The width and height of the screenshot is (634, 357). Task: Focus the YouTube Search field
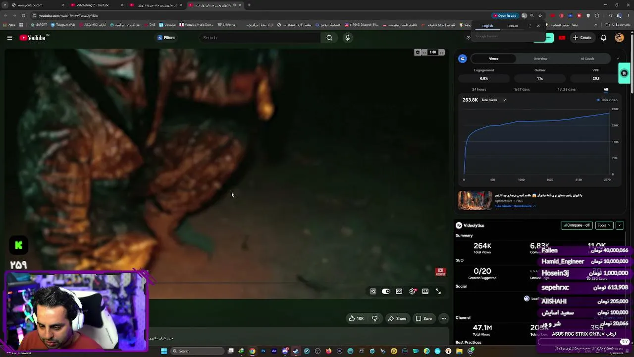(x=260, y=38)
